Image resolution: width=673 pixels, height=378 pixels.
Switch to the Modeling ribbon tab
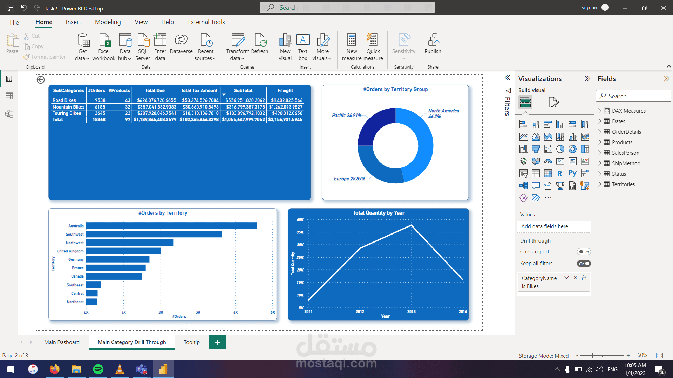(108, 22)
